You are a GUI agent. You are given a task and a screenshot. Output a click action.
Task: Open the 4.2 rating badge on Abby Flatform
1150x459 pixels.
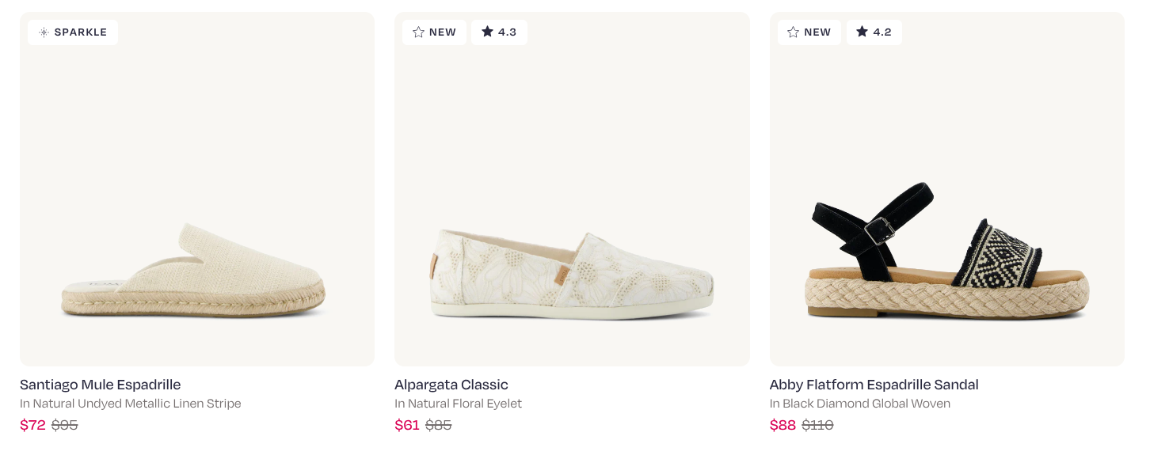[874, 32]
